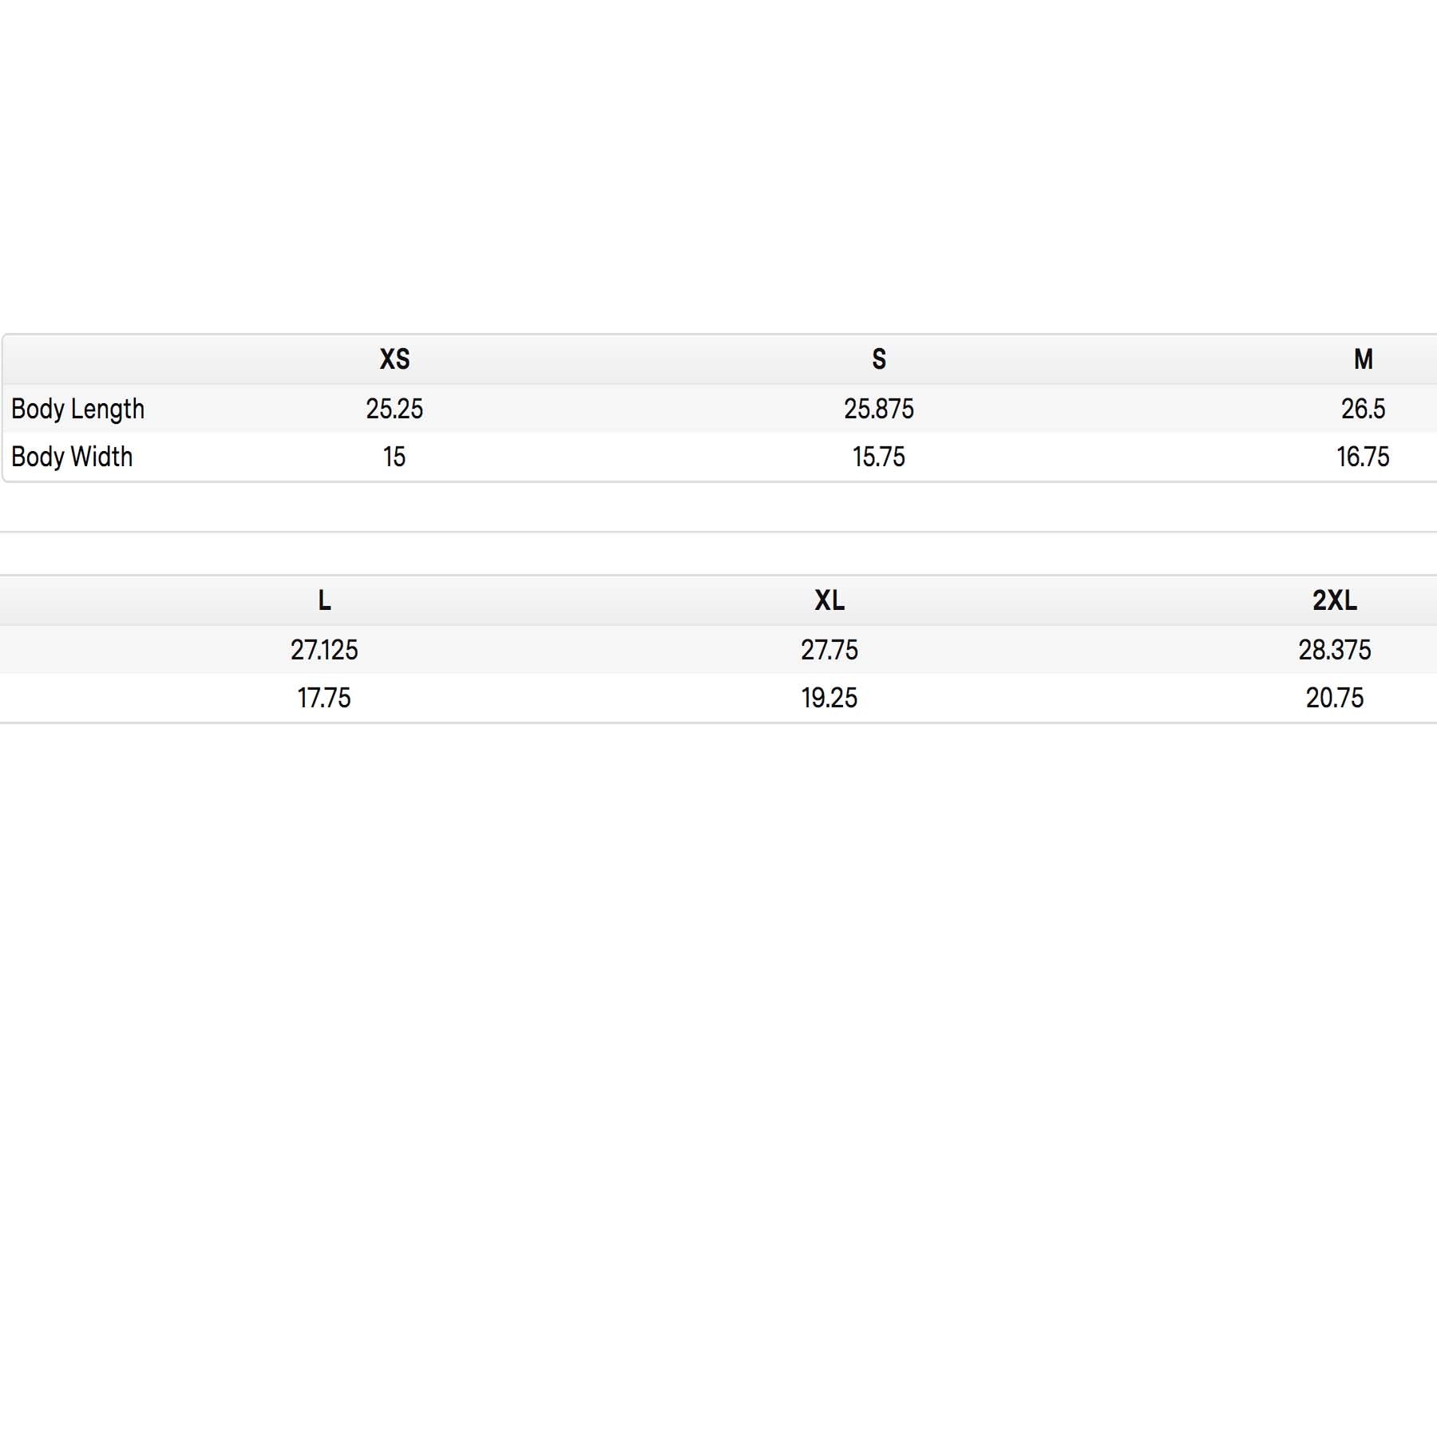Viewport: 1437px width, 1437px height.
Task: Select the 25.25 body length cell
Action: pos(394,409)
